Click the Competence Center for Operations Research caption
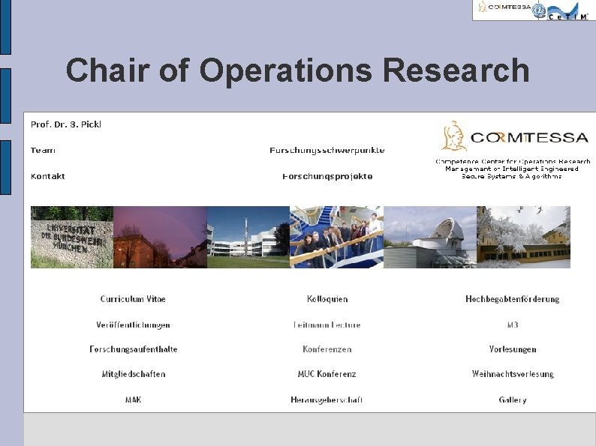The width and height of the screenshot is (596, 446). 513,169
